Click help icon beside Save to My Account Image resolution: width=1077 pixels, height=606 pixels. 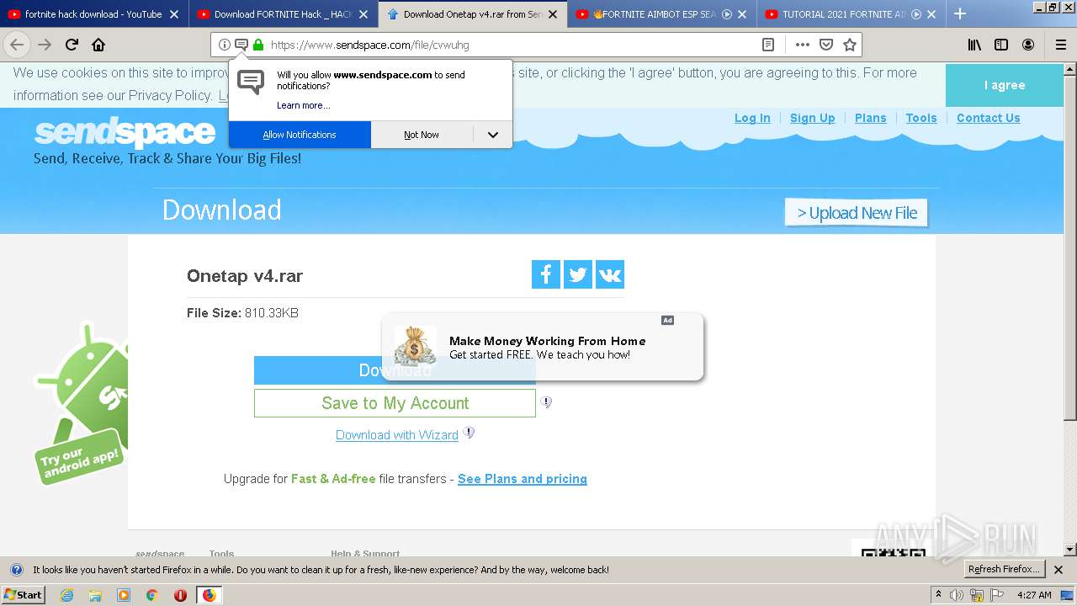pyautogui.click(x=546, y=402)
